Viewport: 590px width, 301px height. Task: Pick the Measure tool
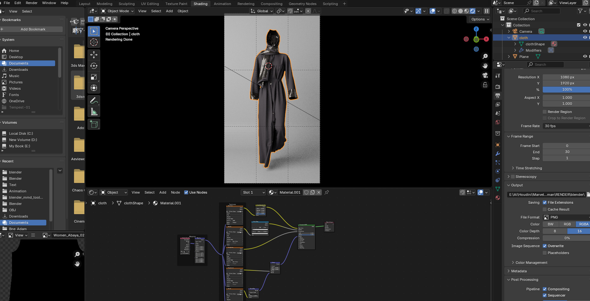[x=94, y=111]
